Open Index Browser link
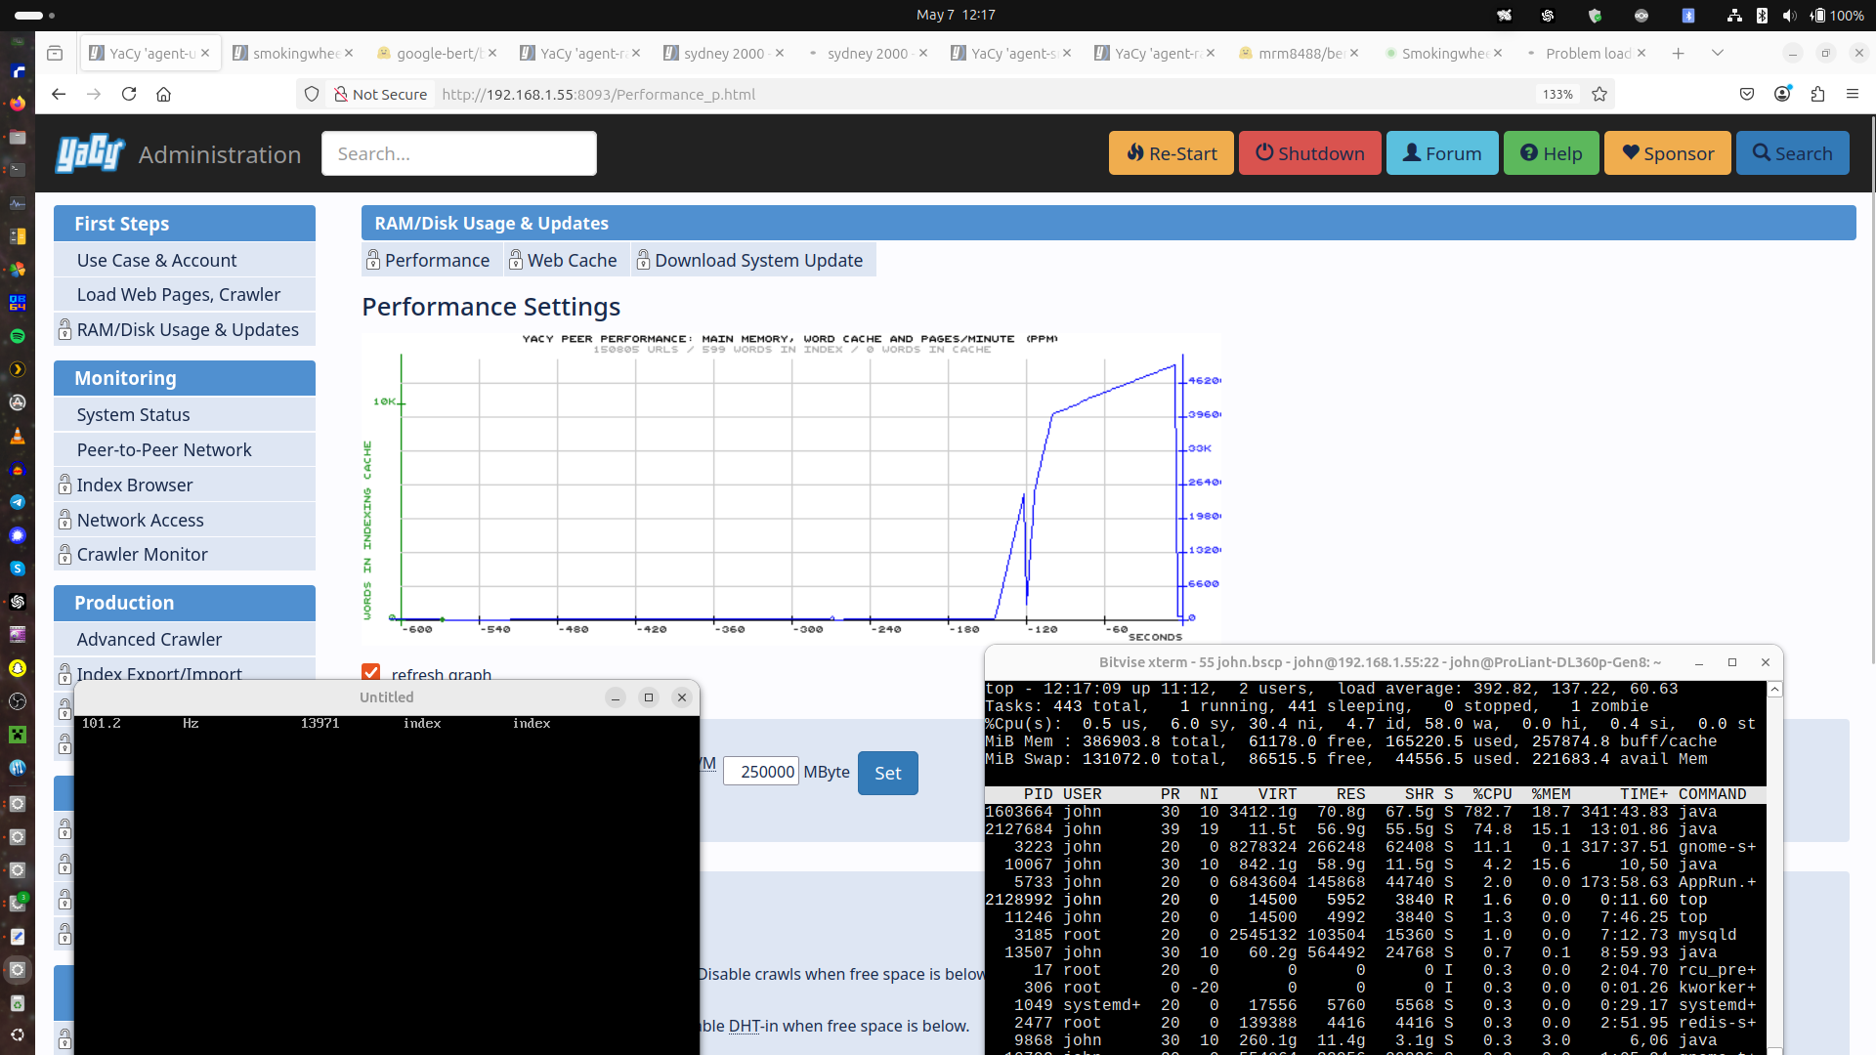The width and height of the screenshot is (1876, 1055). pyautogui.click(x=135, y=485)
